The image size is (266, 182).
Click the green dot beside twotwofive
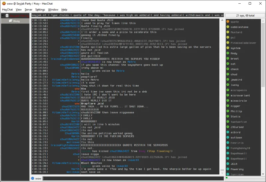[x=228, y=122]
